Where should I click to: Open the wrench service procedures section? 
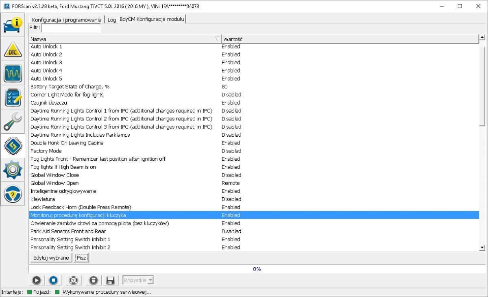coord(13,122)
